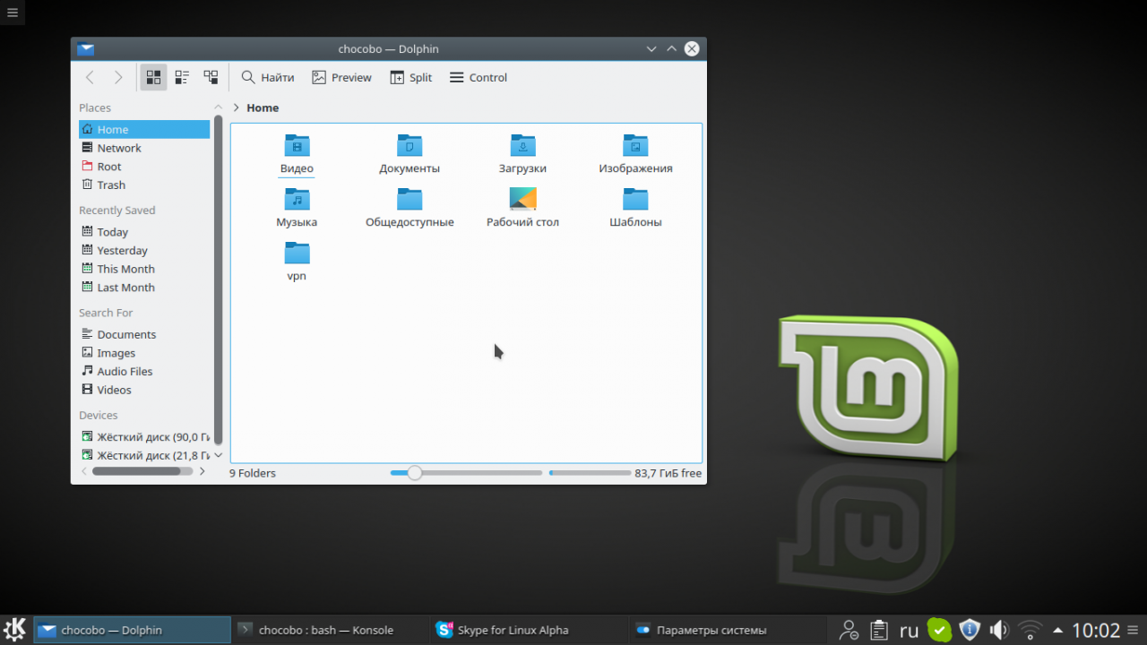Select the Видео folder icon
1147x645 pixels.
pos(297,145)
